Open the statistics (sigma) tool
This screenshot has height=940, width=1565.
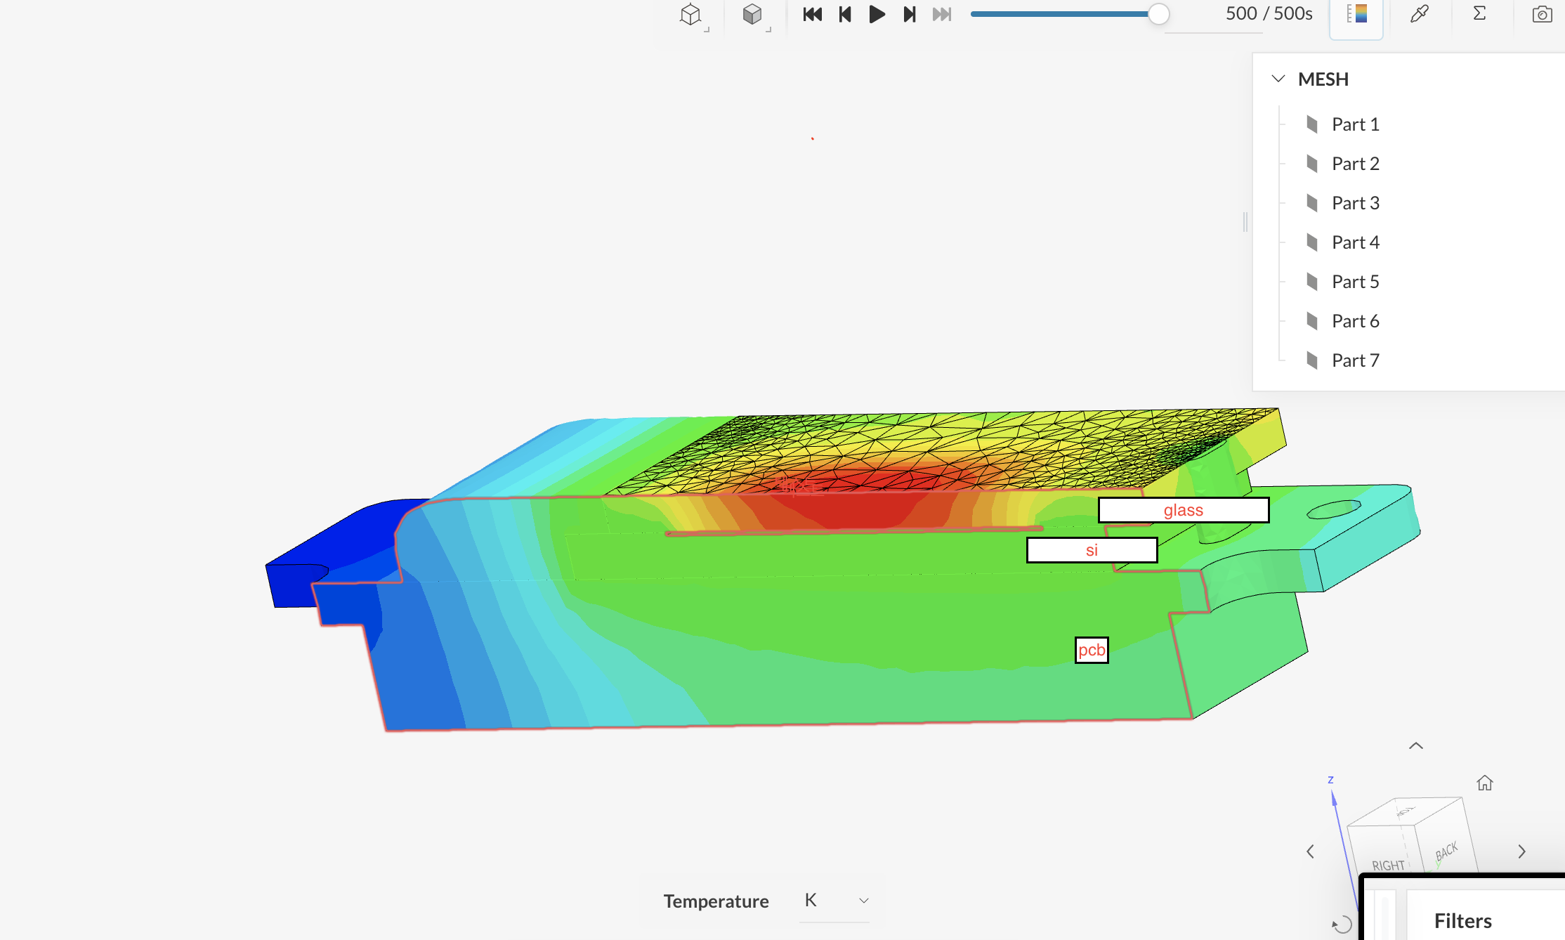tap(1479, 13)
